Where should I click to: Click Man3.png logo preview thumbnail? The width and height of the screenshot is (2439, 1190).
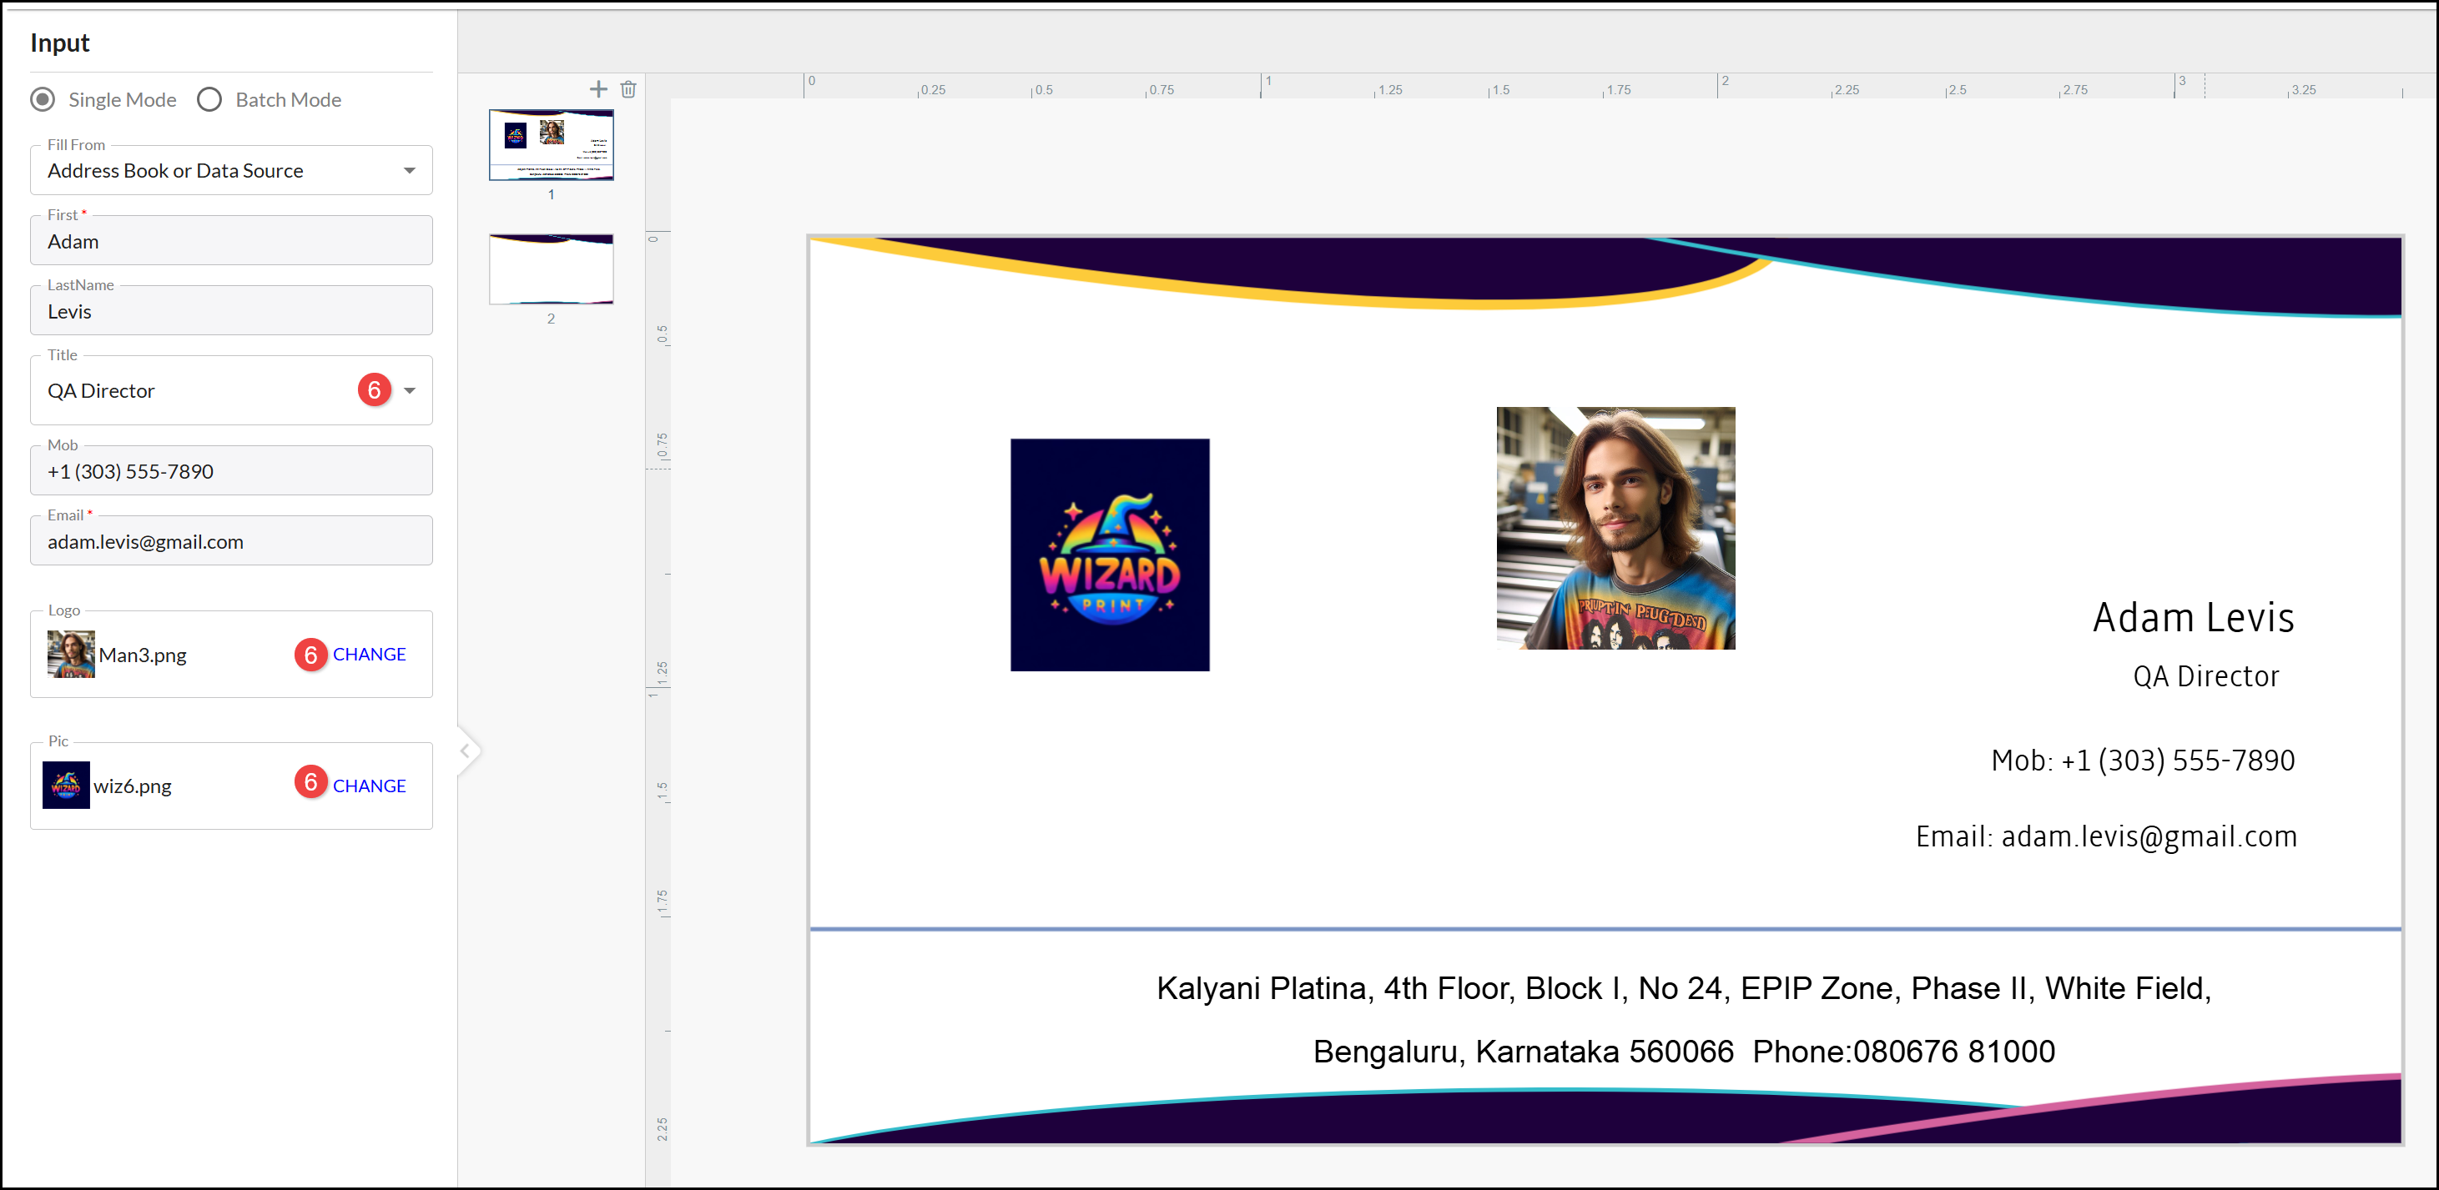click(71, 654)
